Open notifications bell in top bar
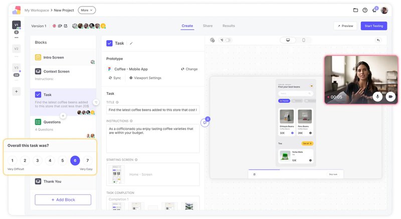Screen dimensions: 401x219 [x=374, y=10]
